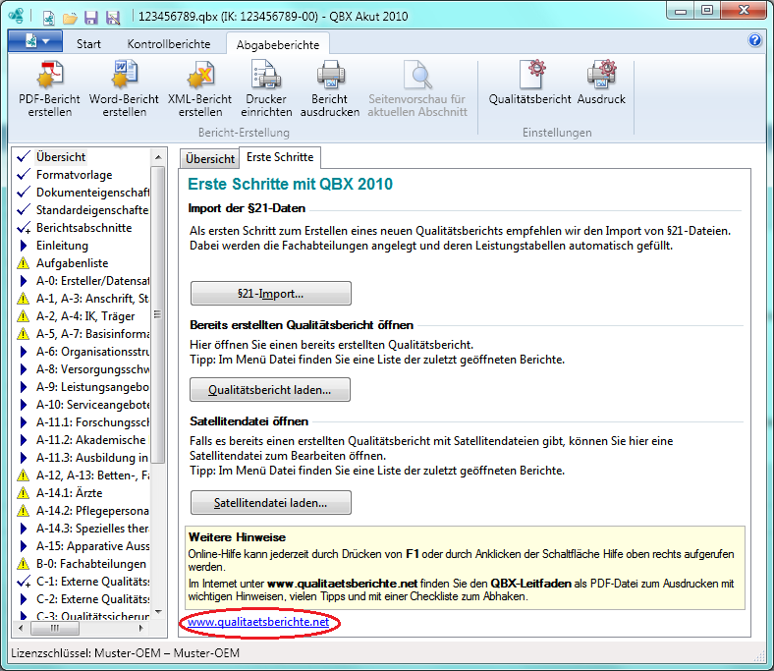The width and height of the screenshot is (774, 671).
Task: Select Formatvorlage in the navigation list
Action: point(74,175)
